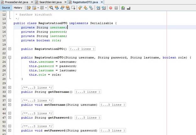Shift the line left
Image resolution: width=196 pixels, height=135 pixels.
[98, 8]
